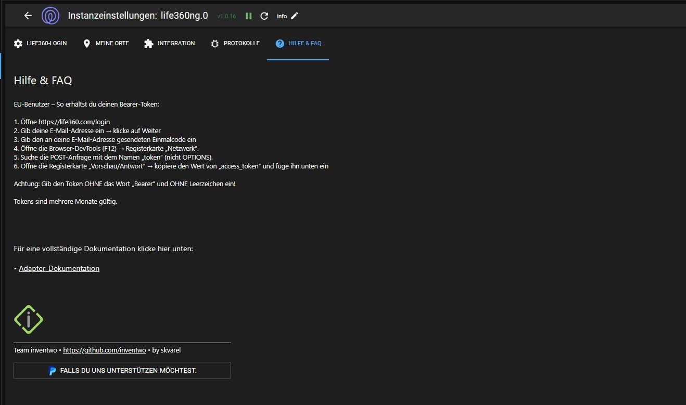
Task: Click the green inventwo diamond logo
Action: (29, 319)
